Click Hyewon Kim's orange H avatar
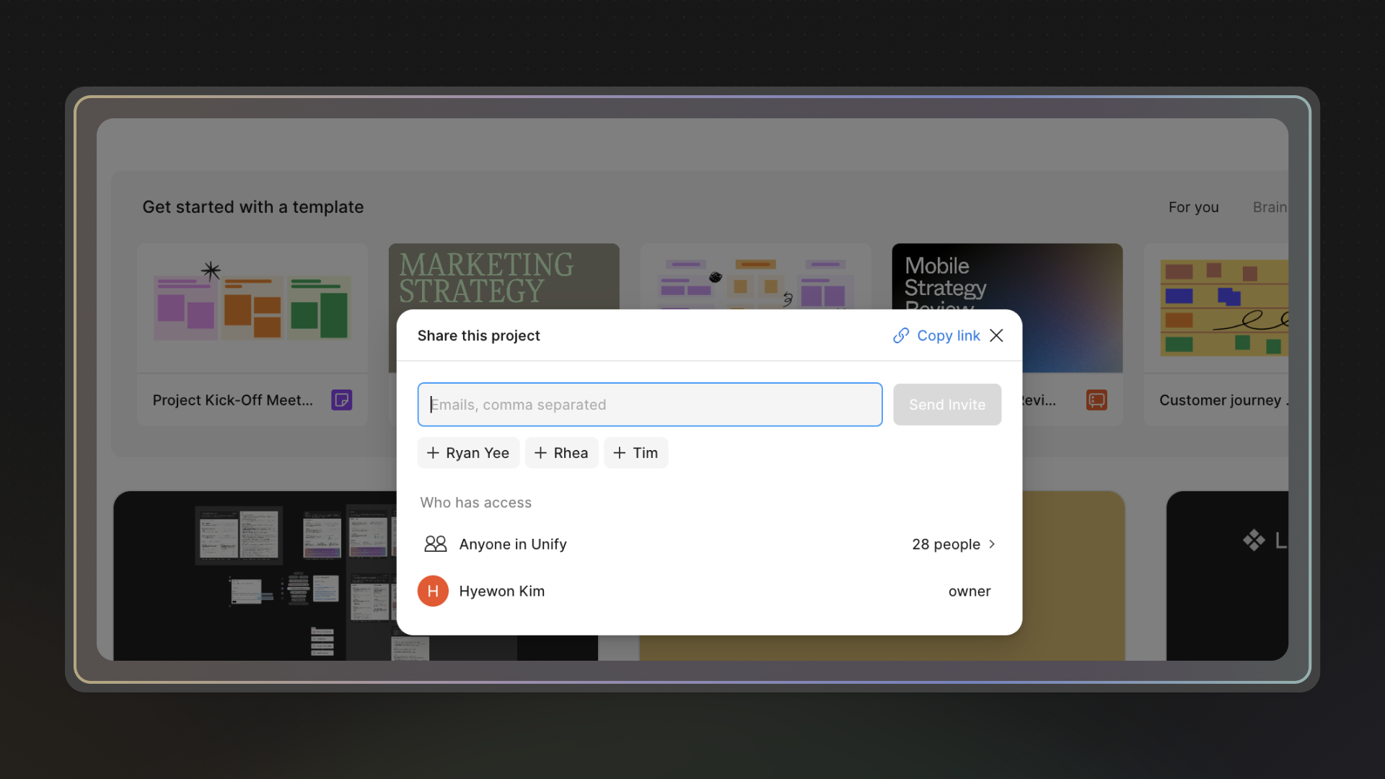 [433, 591]
